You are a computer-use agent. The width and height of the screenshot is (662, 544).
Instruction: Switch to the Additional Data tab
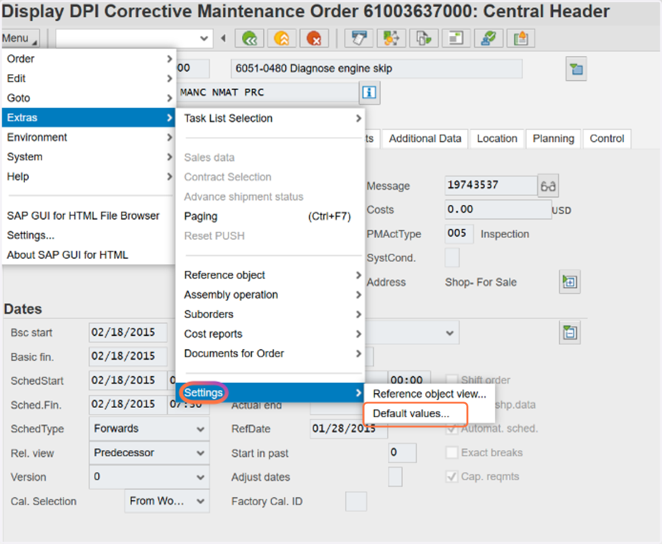point(425,138)
